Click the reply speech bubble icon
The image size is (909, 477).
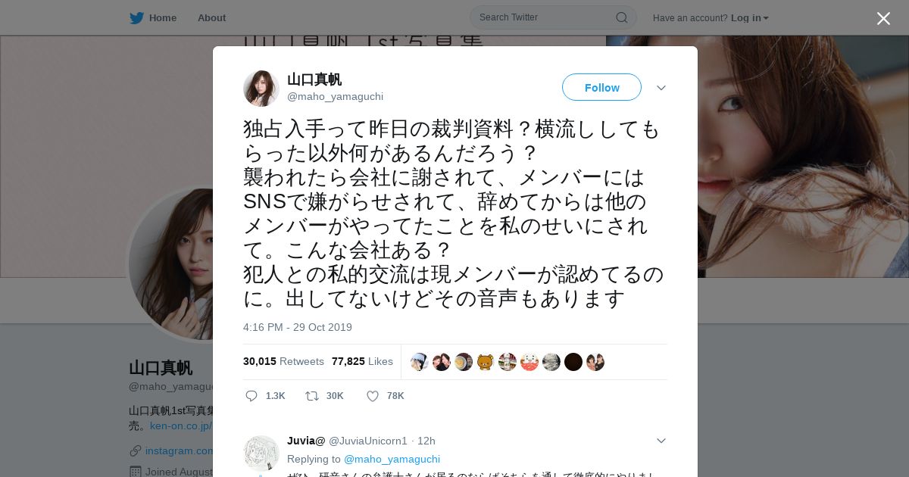point(251,396)
